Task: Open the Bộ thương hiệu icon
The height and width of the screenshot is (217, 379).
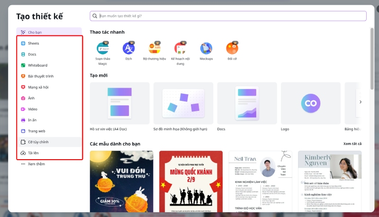Action: (154, 48)
